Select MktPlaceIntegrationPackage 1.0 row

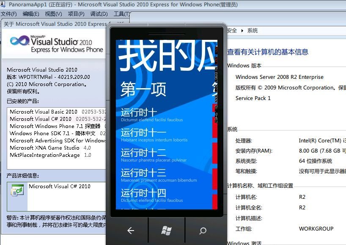(x=57, y=155)
